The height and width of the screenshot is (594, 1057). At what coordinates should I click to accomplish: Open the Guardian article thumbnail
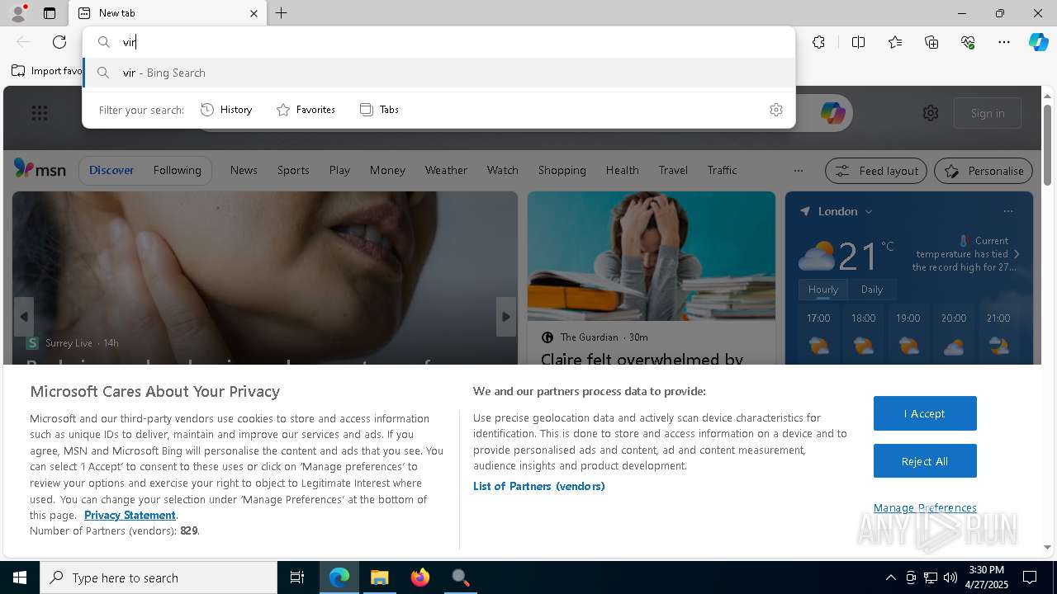click(652, 256)
